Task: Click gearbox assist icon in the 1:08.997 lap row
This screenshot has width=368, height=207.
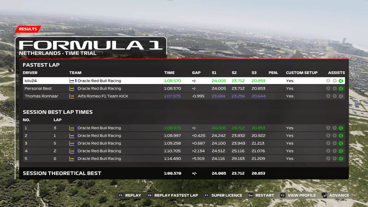Action: pyautogui.click(x=335, y=136)
